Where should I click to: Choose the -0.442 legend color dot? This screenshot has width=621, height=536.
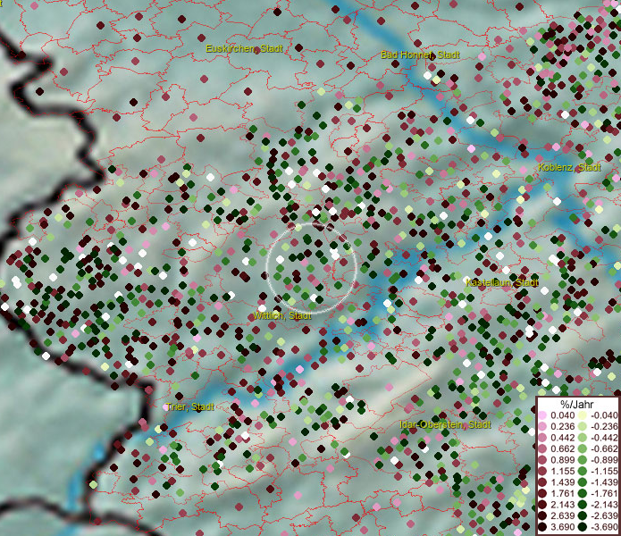tap(582, 437)
